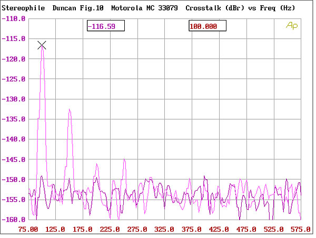Viewport: 316px width, 238px height.
Task: Click the -115.0 y-axis label
Action: point(14,38)
